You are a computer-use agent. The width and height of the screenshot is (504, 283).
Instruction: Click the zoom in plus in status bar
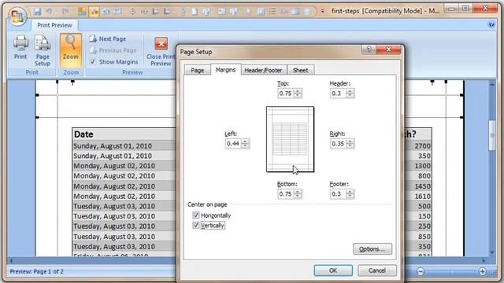(482, 271)
